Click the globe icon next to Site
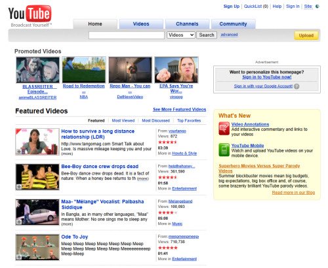Screen dimensions: 328x268 point(317,7)
